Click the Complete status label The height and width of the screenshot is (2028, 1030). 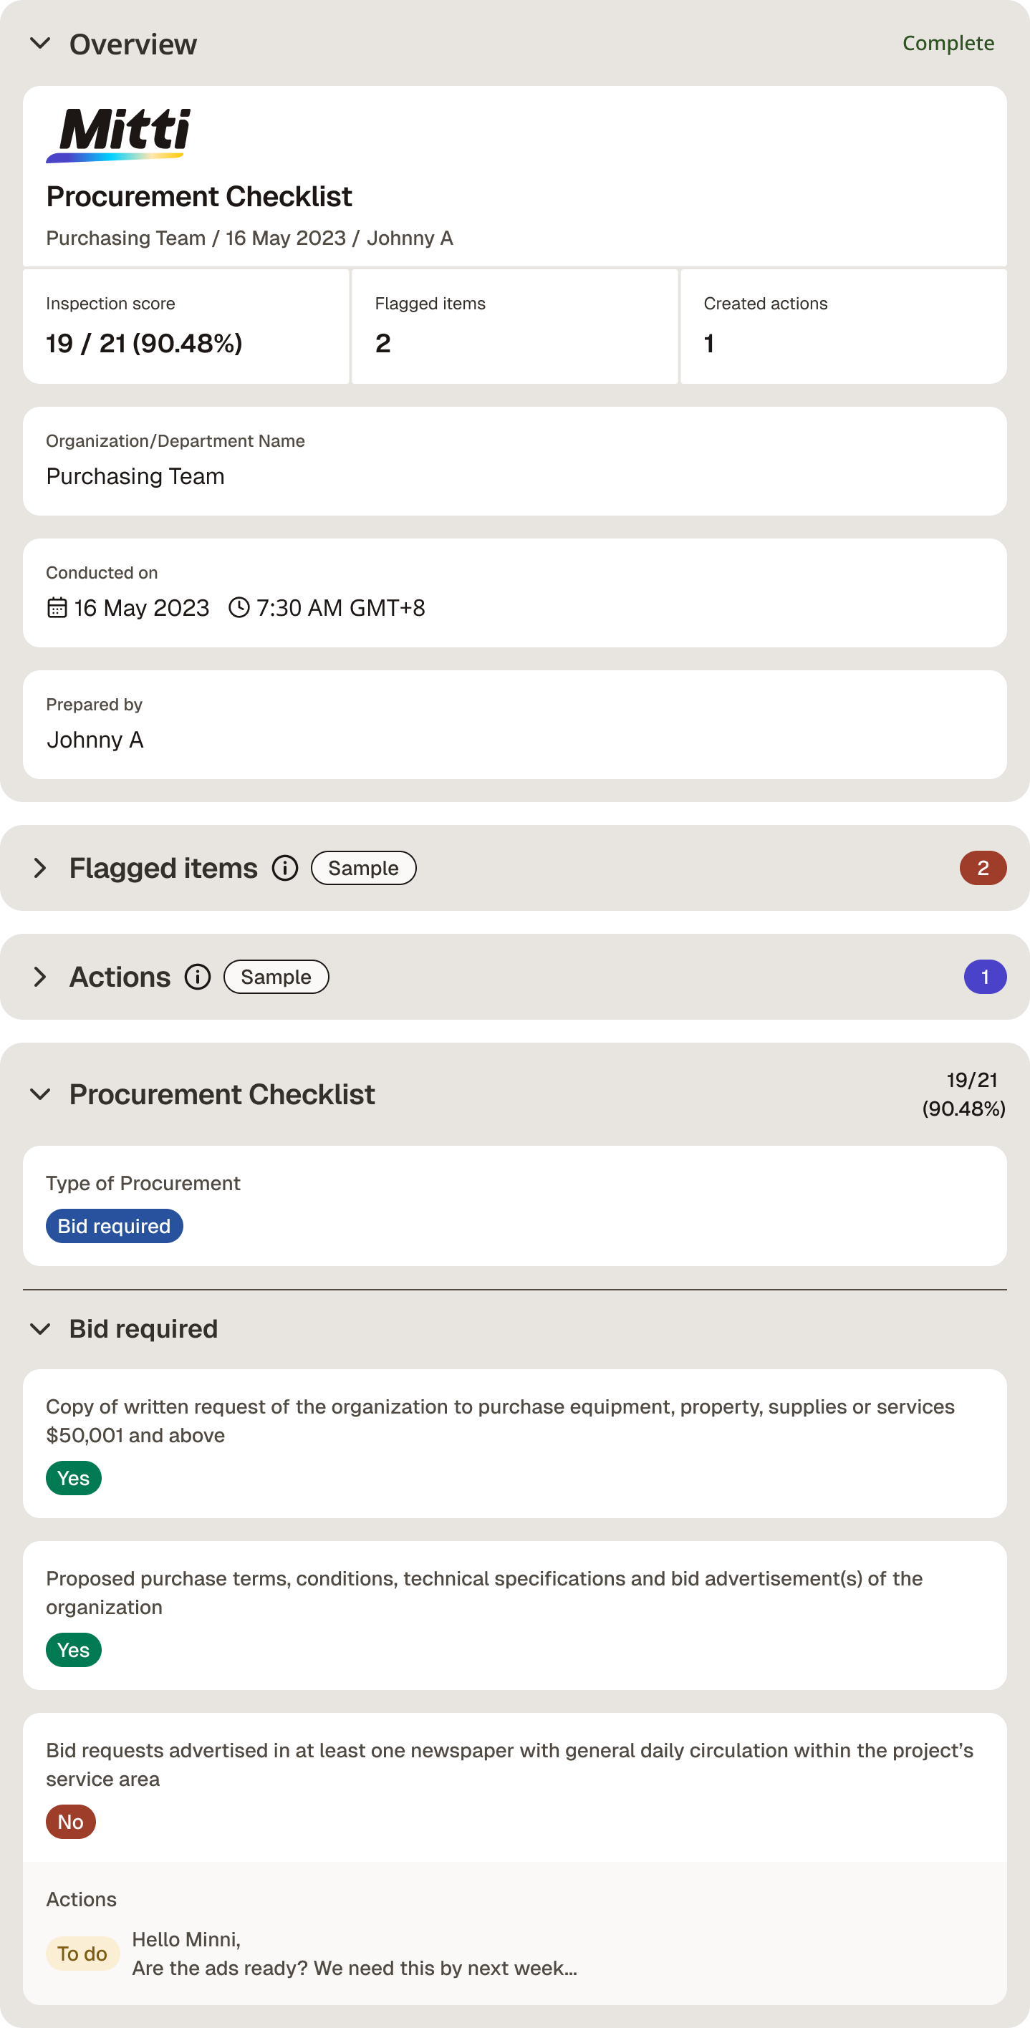tap(948, 43)
